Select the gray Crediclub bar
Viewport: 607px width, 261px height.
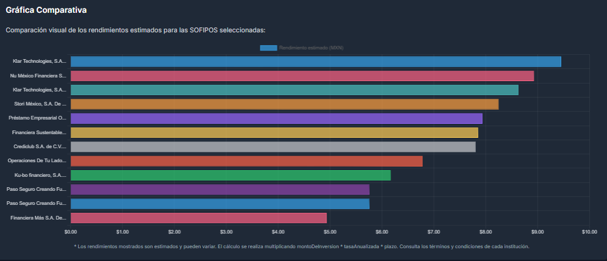273,147
